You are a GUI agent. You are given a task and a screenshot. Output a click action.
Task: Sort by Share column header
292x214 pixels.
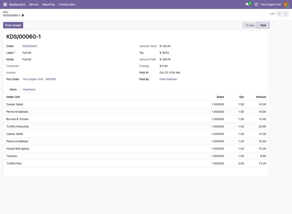220,97
